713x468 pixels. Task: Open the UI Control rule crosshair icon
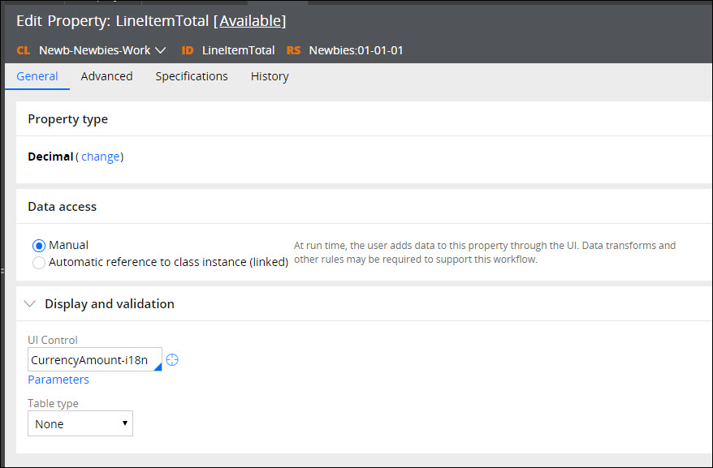(x=172, y=360)
